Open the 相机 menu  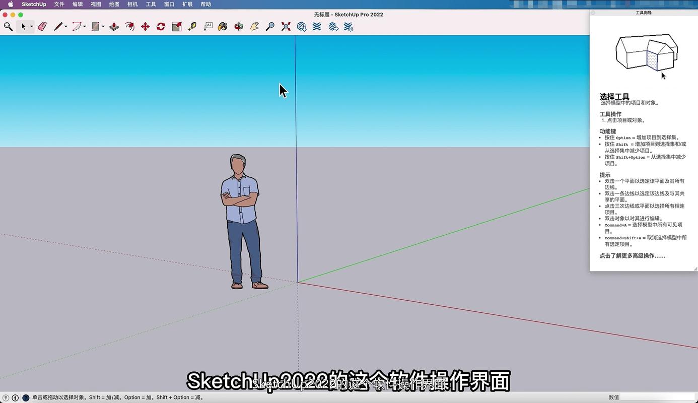coord(132,4)
